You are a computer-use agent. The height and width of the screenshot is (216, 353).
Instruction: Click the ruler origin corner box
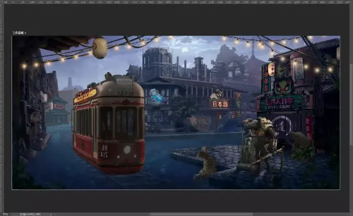[2, 2]
